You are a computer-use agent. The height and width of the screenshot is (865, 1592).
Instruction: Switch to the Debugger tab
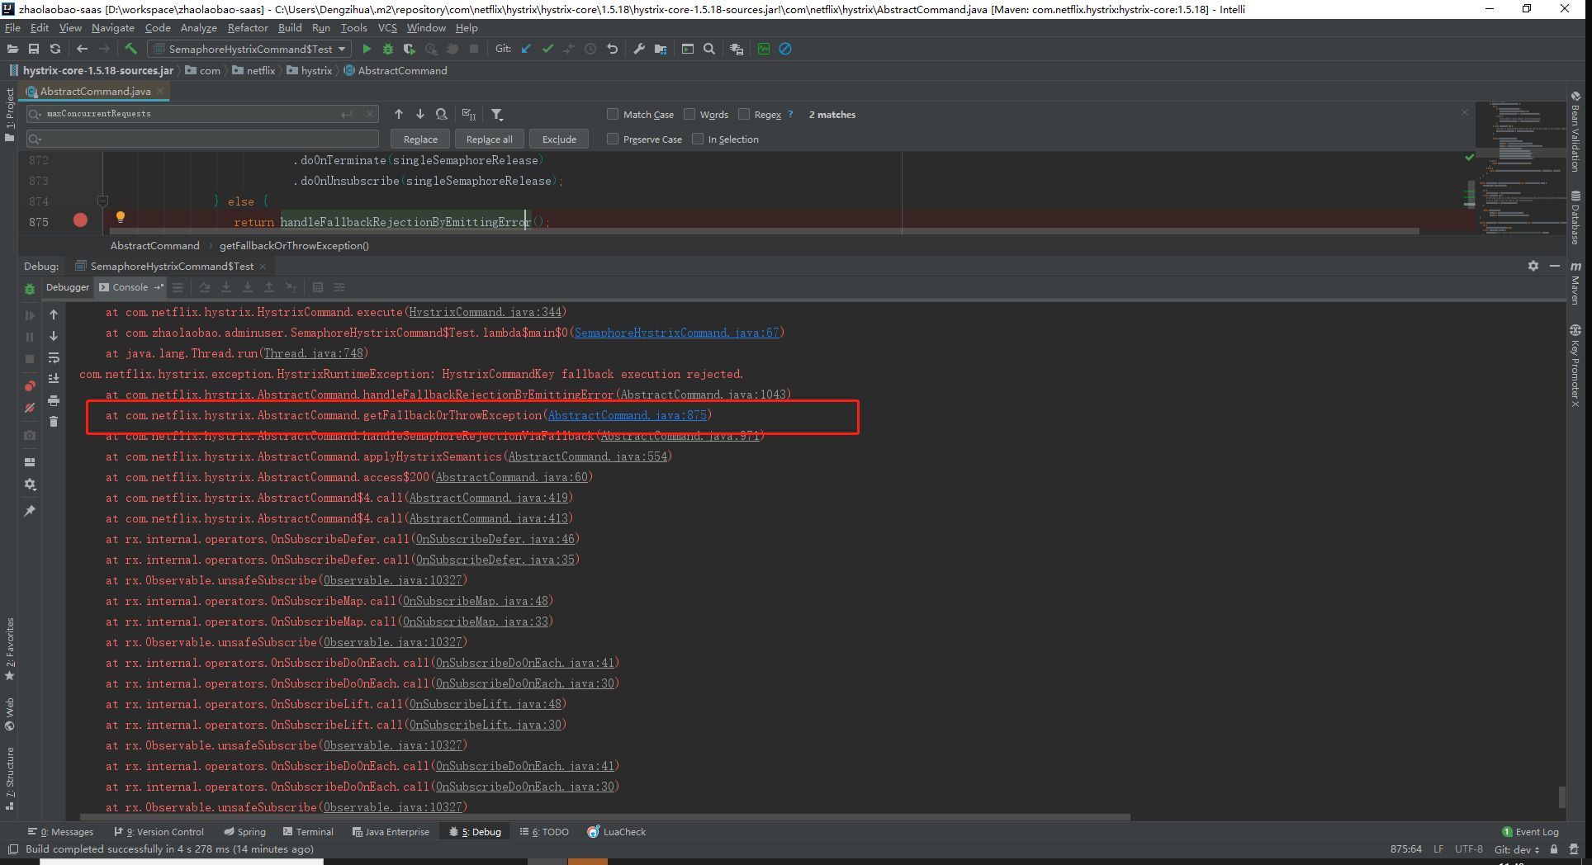(67, 286)
